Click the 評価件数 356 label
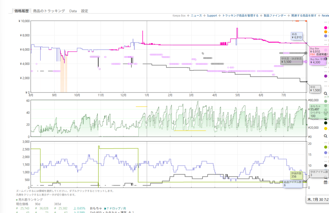The height and width of the screenshot is (213, 329). (297, 175)
